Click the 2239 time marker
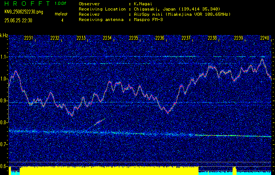 pos(239,38)
